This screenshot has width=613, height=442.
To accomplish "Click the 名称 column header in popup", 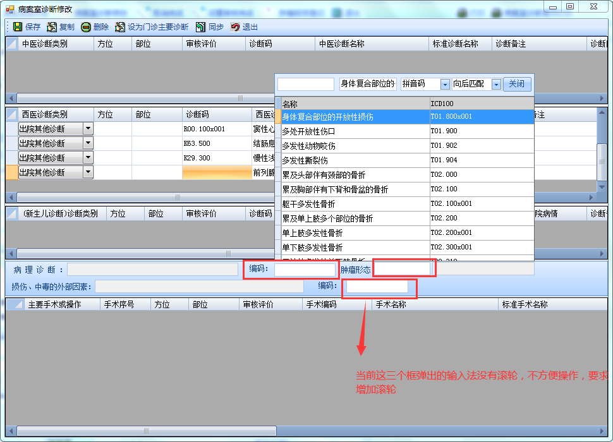I will [x=355, y=104].
